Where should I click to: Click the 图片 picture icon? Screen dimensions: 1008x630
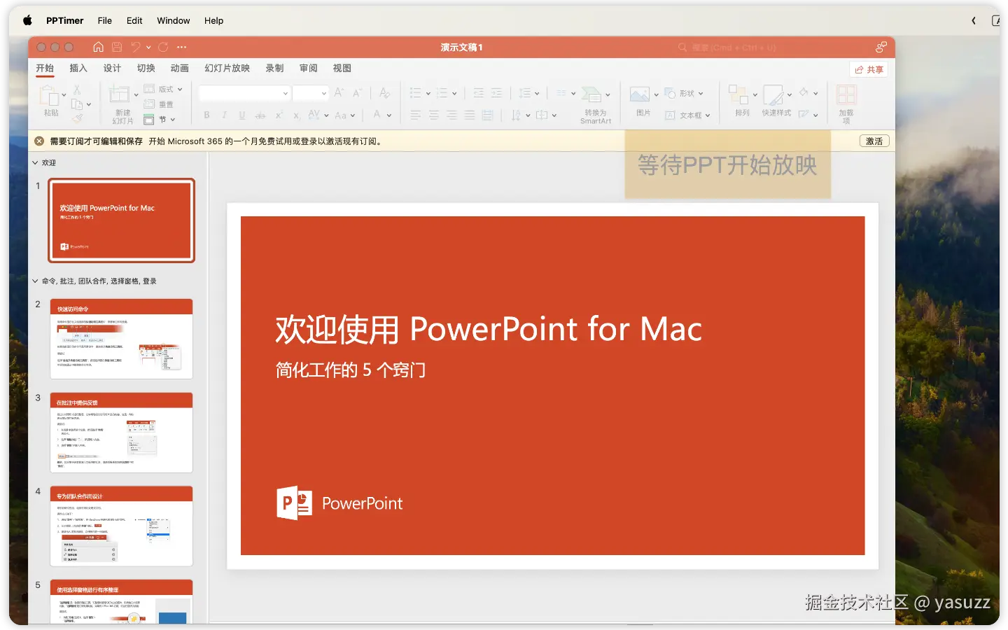[640, 94]
